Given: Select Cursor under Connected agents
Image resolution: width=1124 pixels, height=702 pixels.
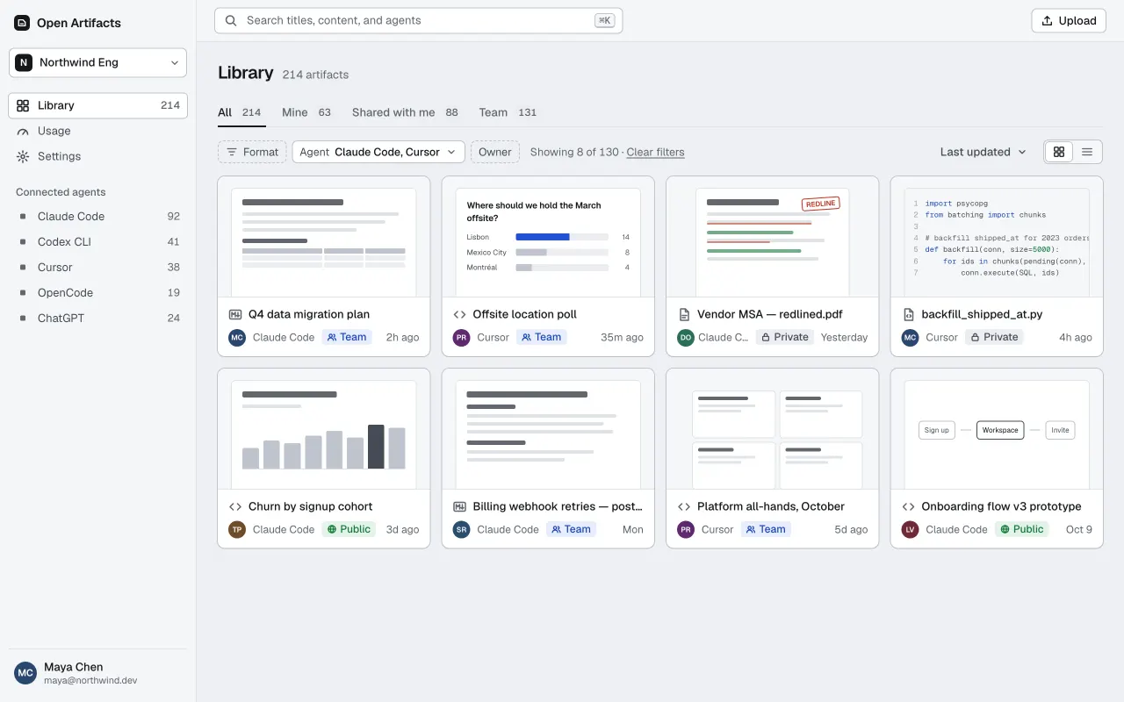Looking at the screenshot, I should click(x=97, y=267).
